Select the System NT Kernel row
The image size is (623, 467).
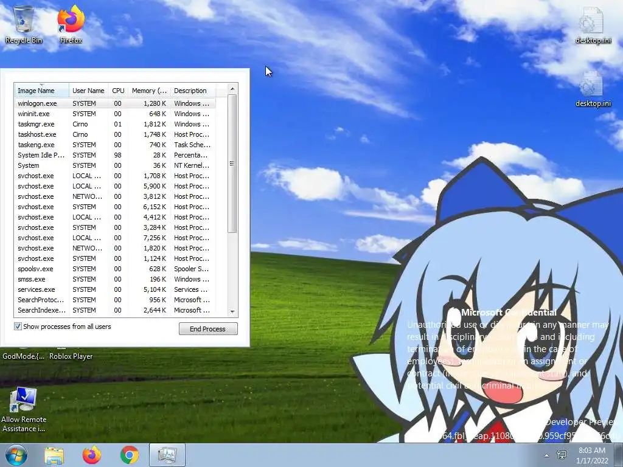(115, 165)
